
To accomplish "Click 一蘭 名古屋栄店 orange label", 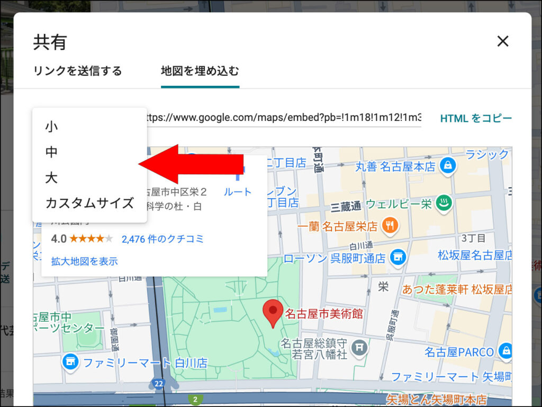I will [x=337, y=227].
